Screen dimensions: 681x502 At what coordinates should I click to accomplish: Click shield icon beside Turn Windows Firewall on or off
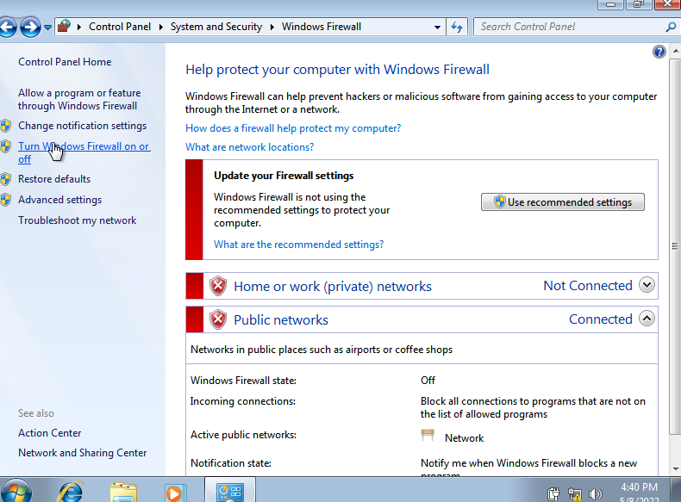click(x=6, y=146)
